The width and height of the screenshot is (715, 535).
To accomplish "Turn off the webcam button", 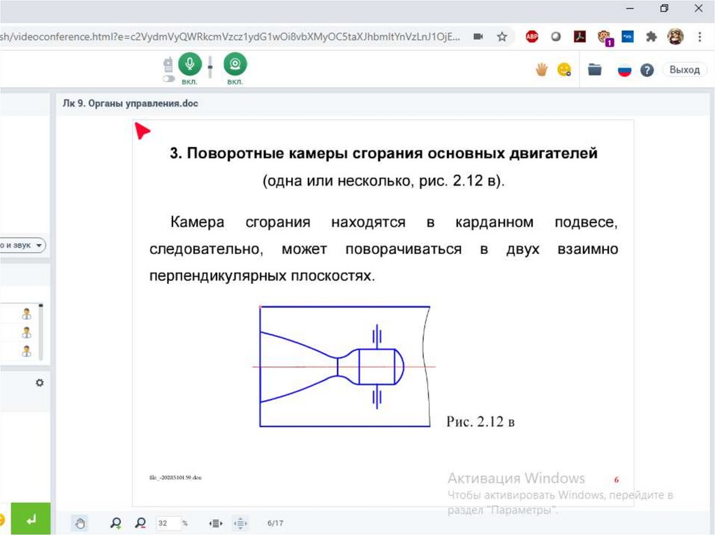I will 235,65.
